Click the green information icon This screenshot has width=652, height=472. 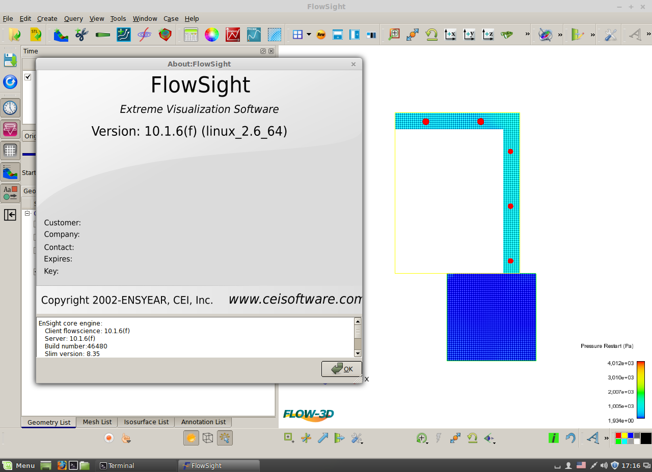coord(553,438)
